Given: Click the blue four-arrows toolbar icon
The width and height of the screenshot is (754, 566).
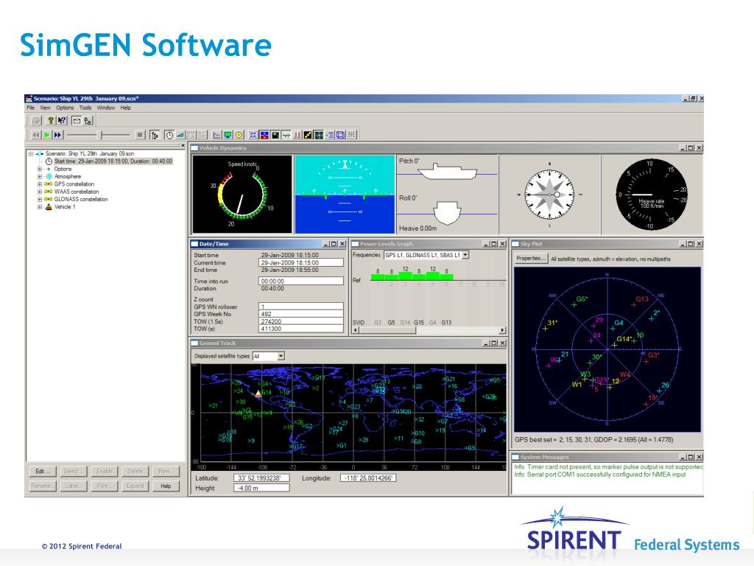Looking at the screenshot, I should (x=253, y=136).
